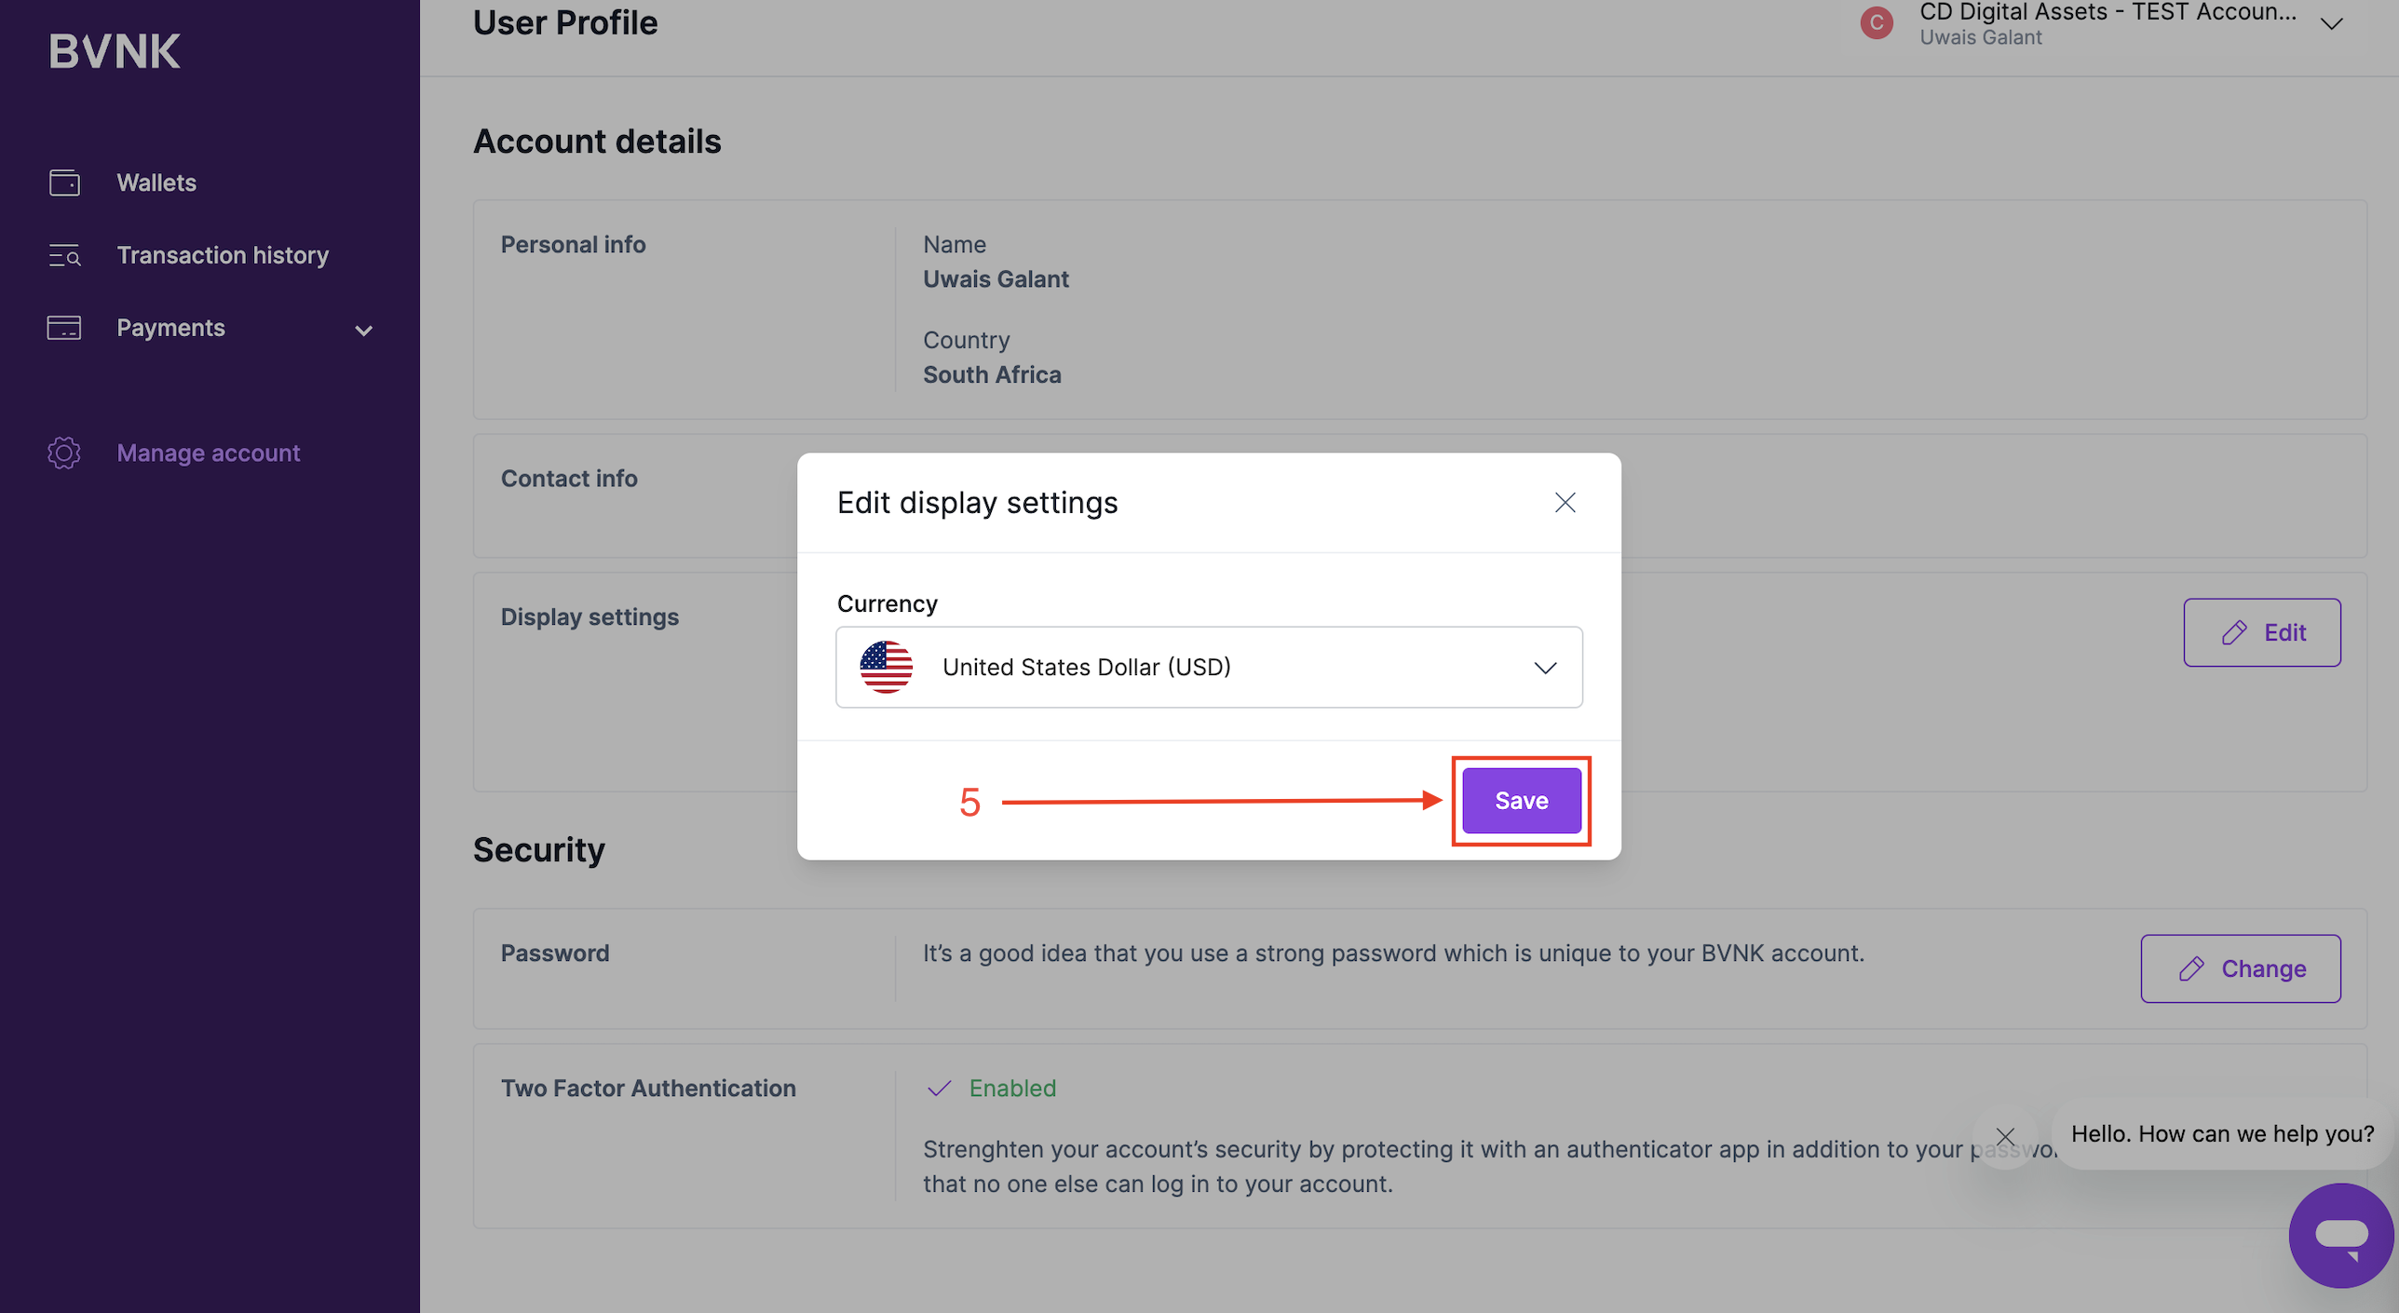Click Edit for Display settings

(2261, 632)
